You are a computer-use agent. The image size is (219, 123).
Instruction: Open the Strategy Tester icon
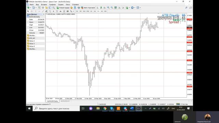54,8
